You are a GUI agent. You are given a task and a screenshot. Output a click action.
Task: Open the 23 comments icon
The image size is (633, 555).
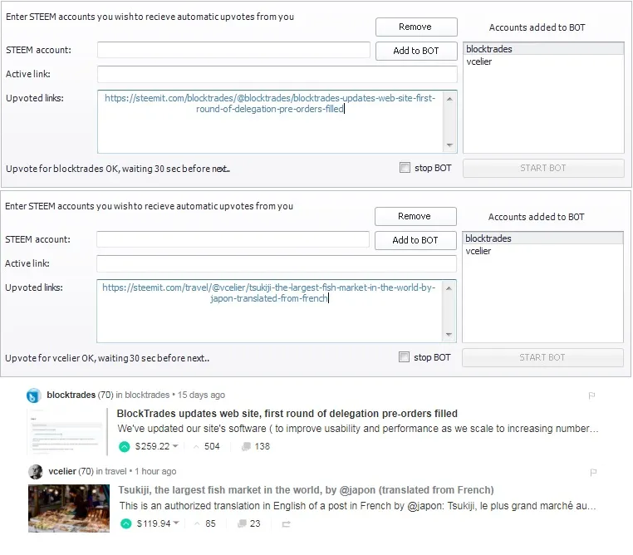coord(243,523)
